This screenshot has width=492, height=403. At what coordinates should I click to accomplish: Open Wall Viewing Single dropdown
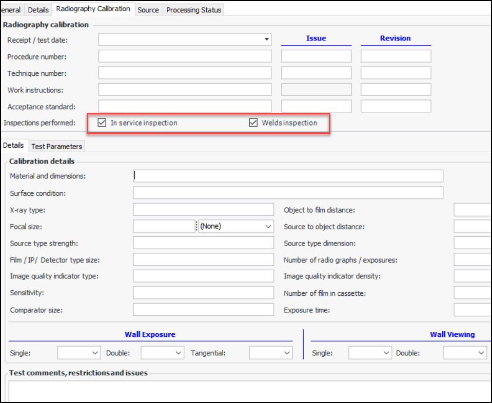(386, 353)
